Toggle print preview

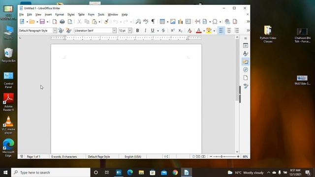pos(70,22)
